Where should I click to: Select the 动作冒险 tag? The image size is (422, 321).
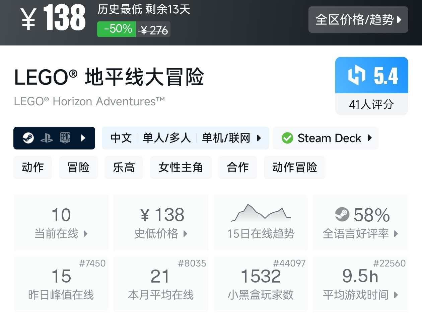click(x=295, y=167)
